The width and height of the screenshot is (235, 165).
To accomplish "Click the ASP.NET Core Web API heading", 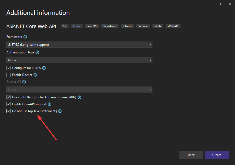I will pyautogui.click(x=31, y=26).
